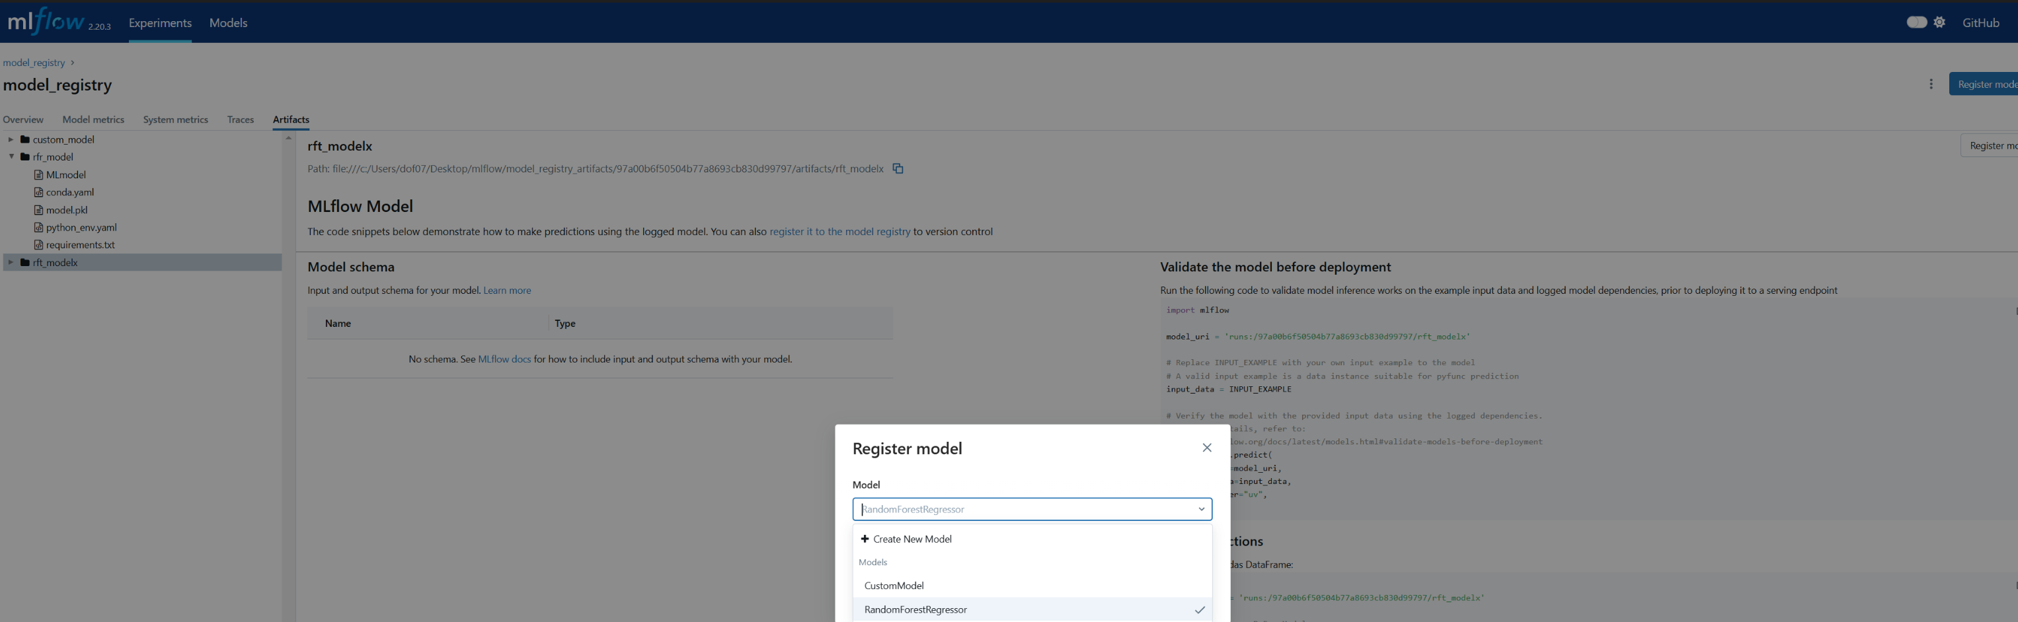Switch to the Overview tab

click(24, 120)
